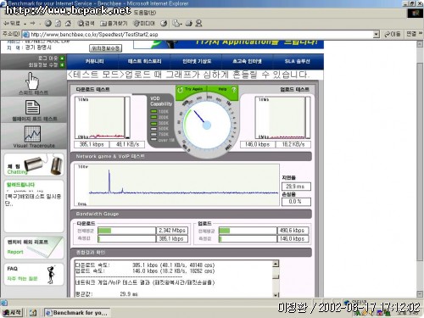Open the Mail toolbar icon

(x=177, y=24)
